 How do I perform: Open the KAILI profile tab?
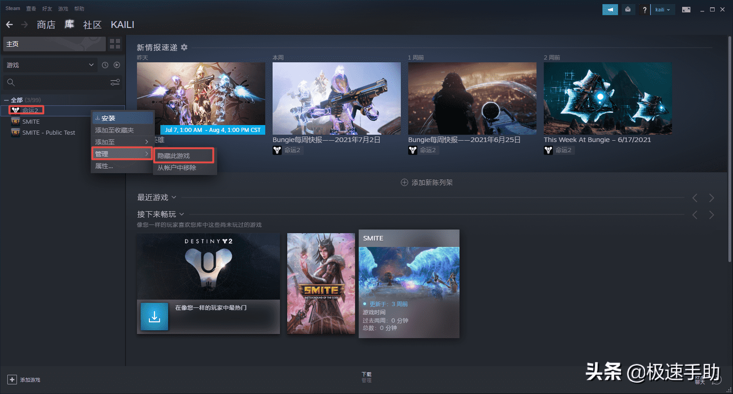tap(122, 25)
